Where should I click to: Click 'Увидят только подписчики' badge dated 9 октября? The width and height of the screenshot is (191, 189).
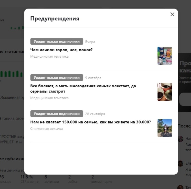point(57,78)
